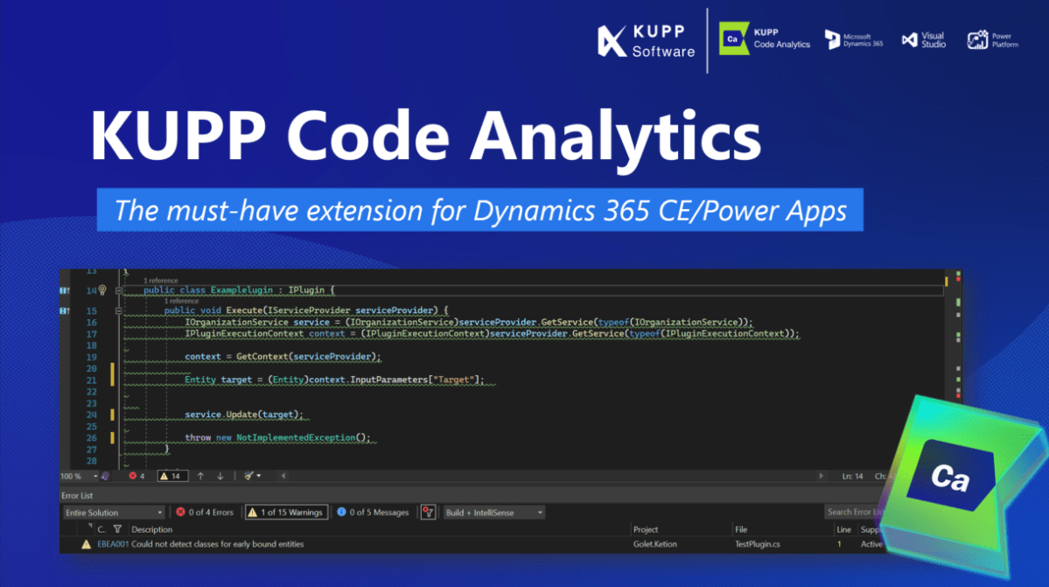Click the inheritance margin icon on line 14
The image size is (1049, 587).
coord(64,290)
